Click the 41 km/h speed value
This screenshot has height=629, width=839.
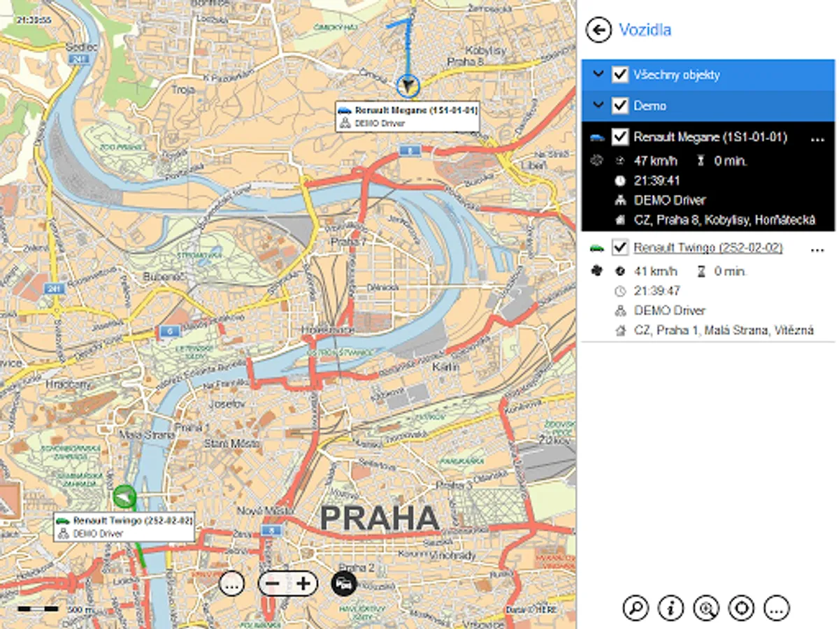coord(656,271)
